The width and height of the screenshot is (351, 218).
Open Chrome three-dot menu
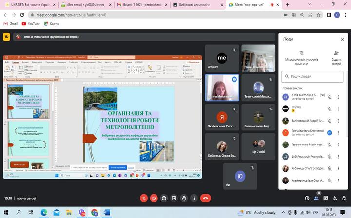pyautogui.click(x=345, y=15)
